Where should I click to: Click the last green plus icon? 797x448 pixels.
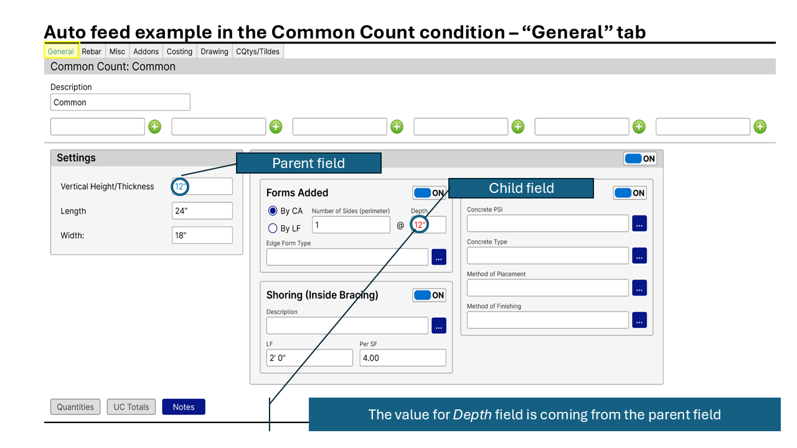click(x=760, y=127)
